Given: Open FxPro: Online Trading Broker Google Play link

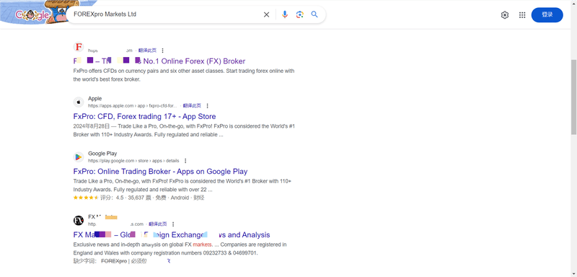Looking at the screenshot, I should 160,172.
